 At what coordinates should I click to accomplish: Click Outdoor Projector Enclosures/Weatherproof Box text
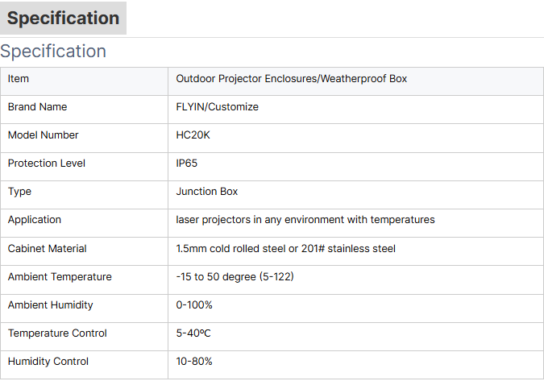pos(292,79)
